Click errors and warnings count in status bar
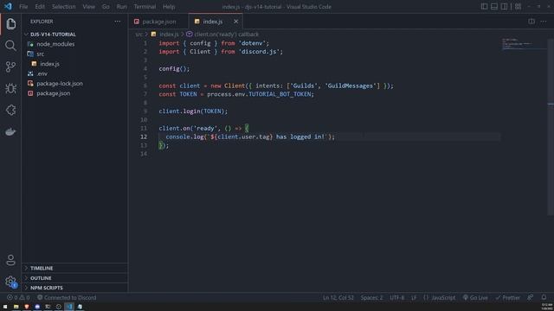The image size is (554, 311). 18,297
